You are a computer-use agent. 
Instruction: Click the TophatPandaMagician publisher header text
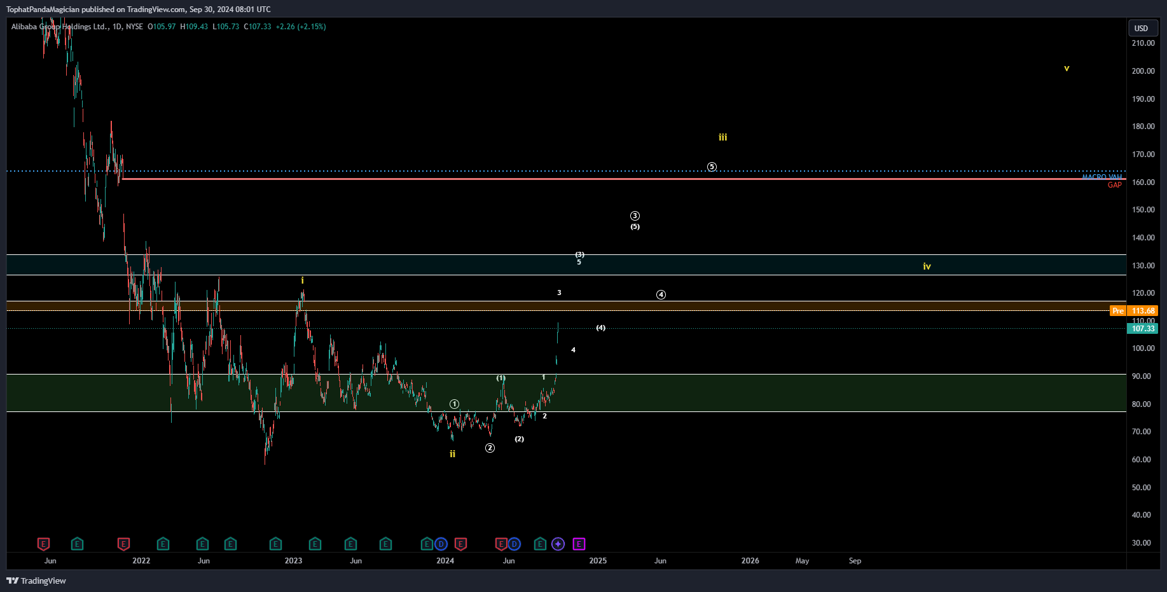138,10
